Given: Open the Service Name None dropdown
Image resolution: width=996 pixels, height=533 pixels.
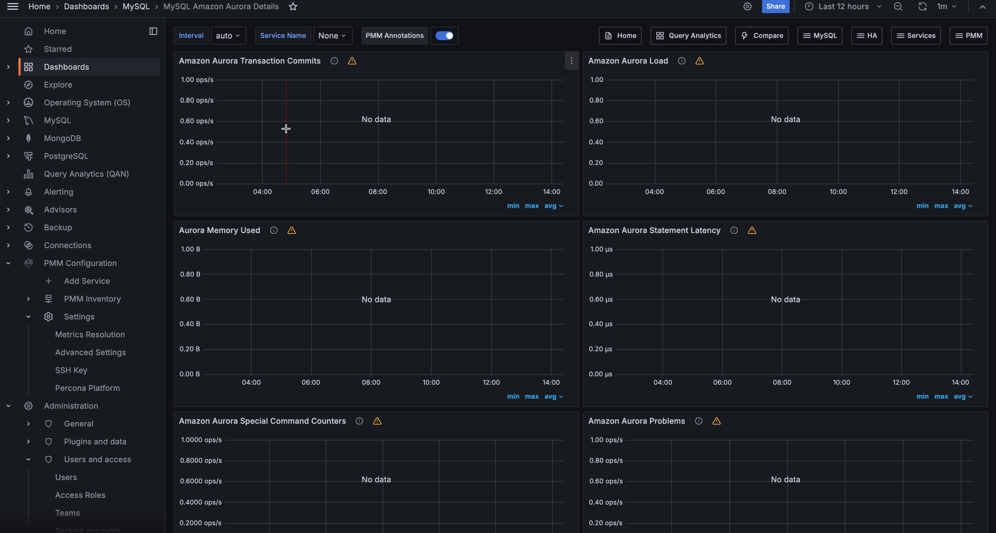Looking at the screenshot, I should coord(332,36).
